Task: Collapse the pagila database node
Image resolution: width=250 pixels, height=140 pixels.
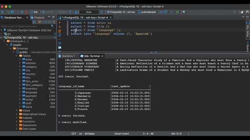Action: click(x=7, y=45)
